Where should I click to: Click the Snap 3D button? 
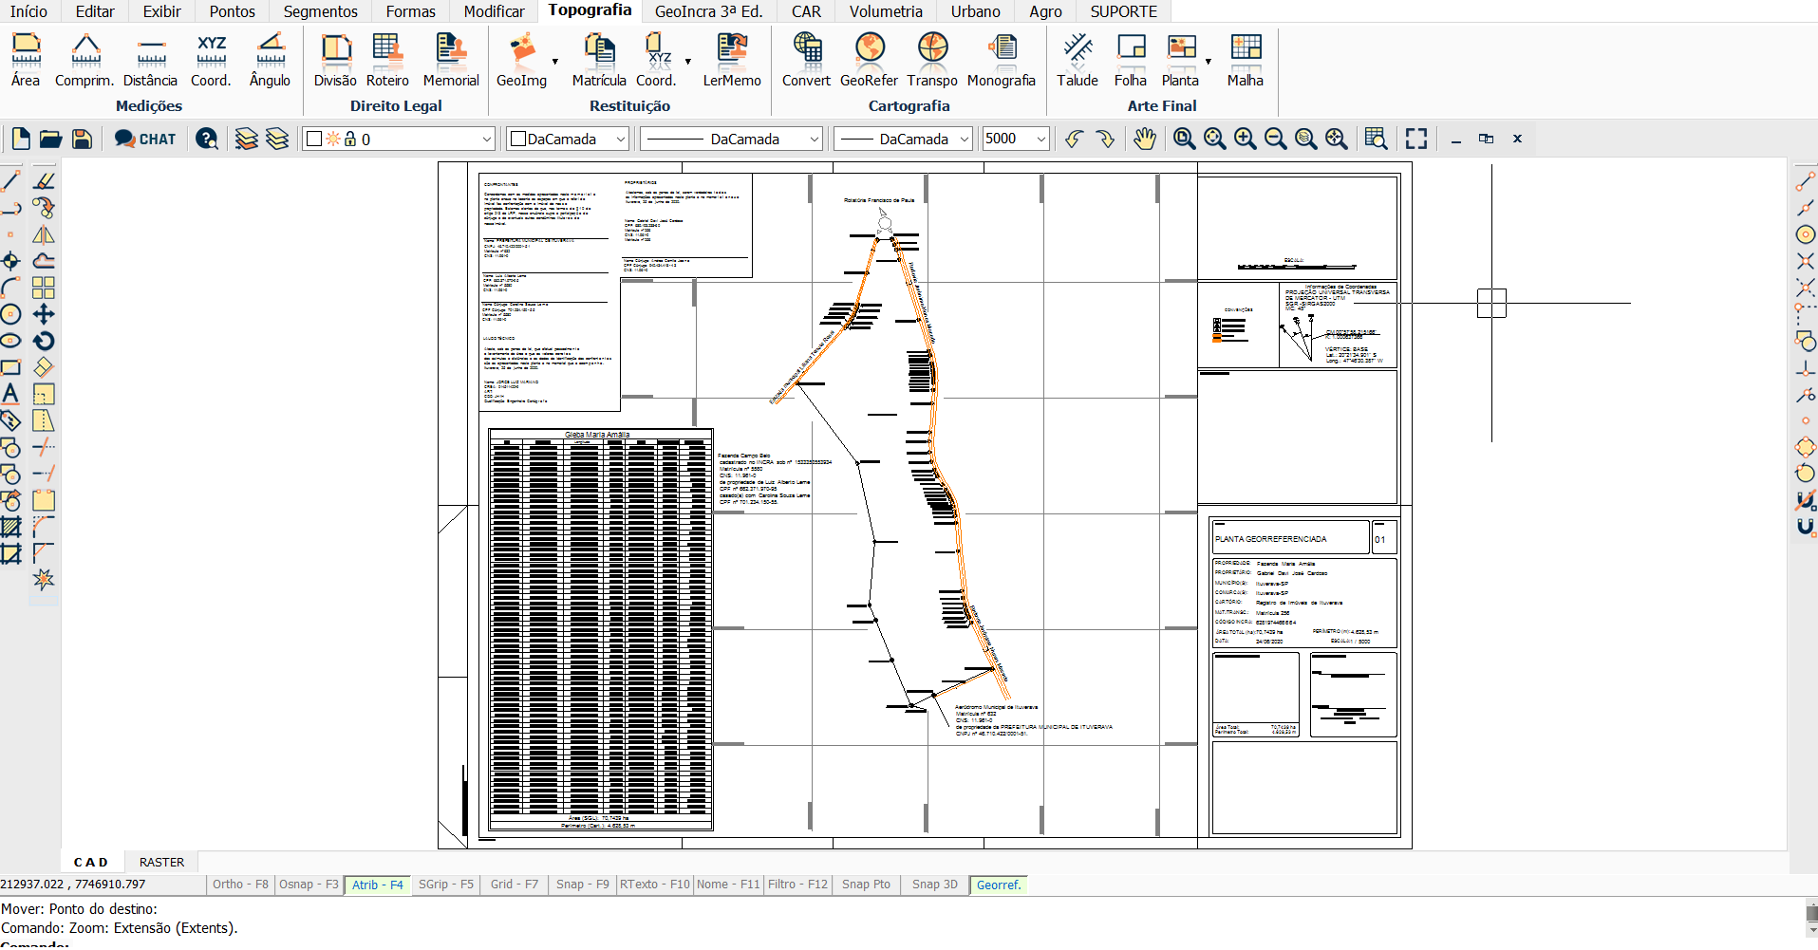pos(935,885)
